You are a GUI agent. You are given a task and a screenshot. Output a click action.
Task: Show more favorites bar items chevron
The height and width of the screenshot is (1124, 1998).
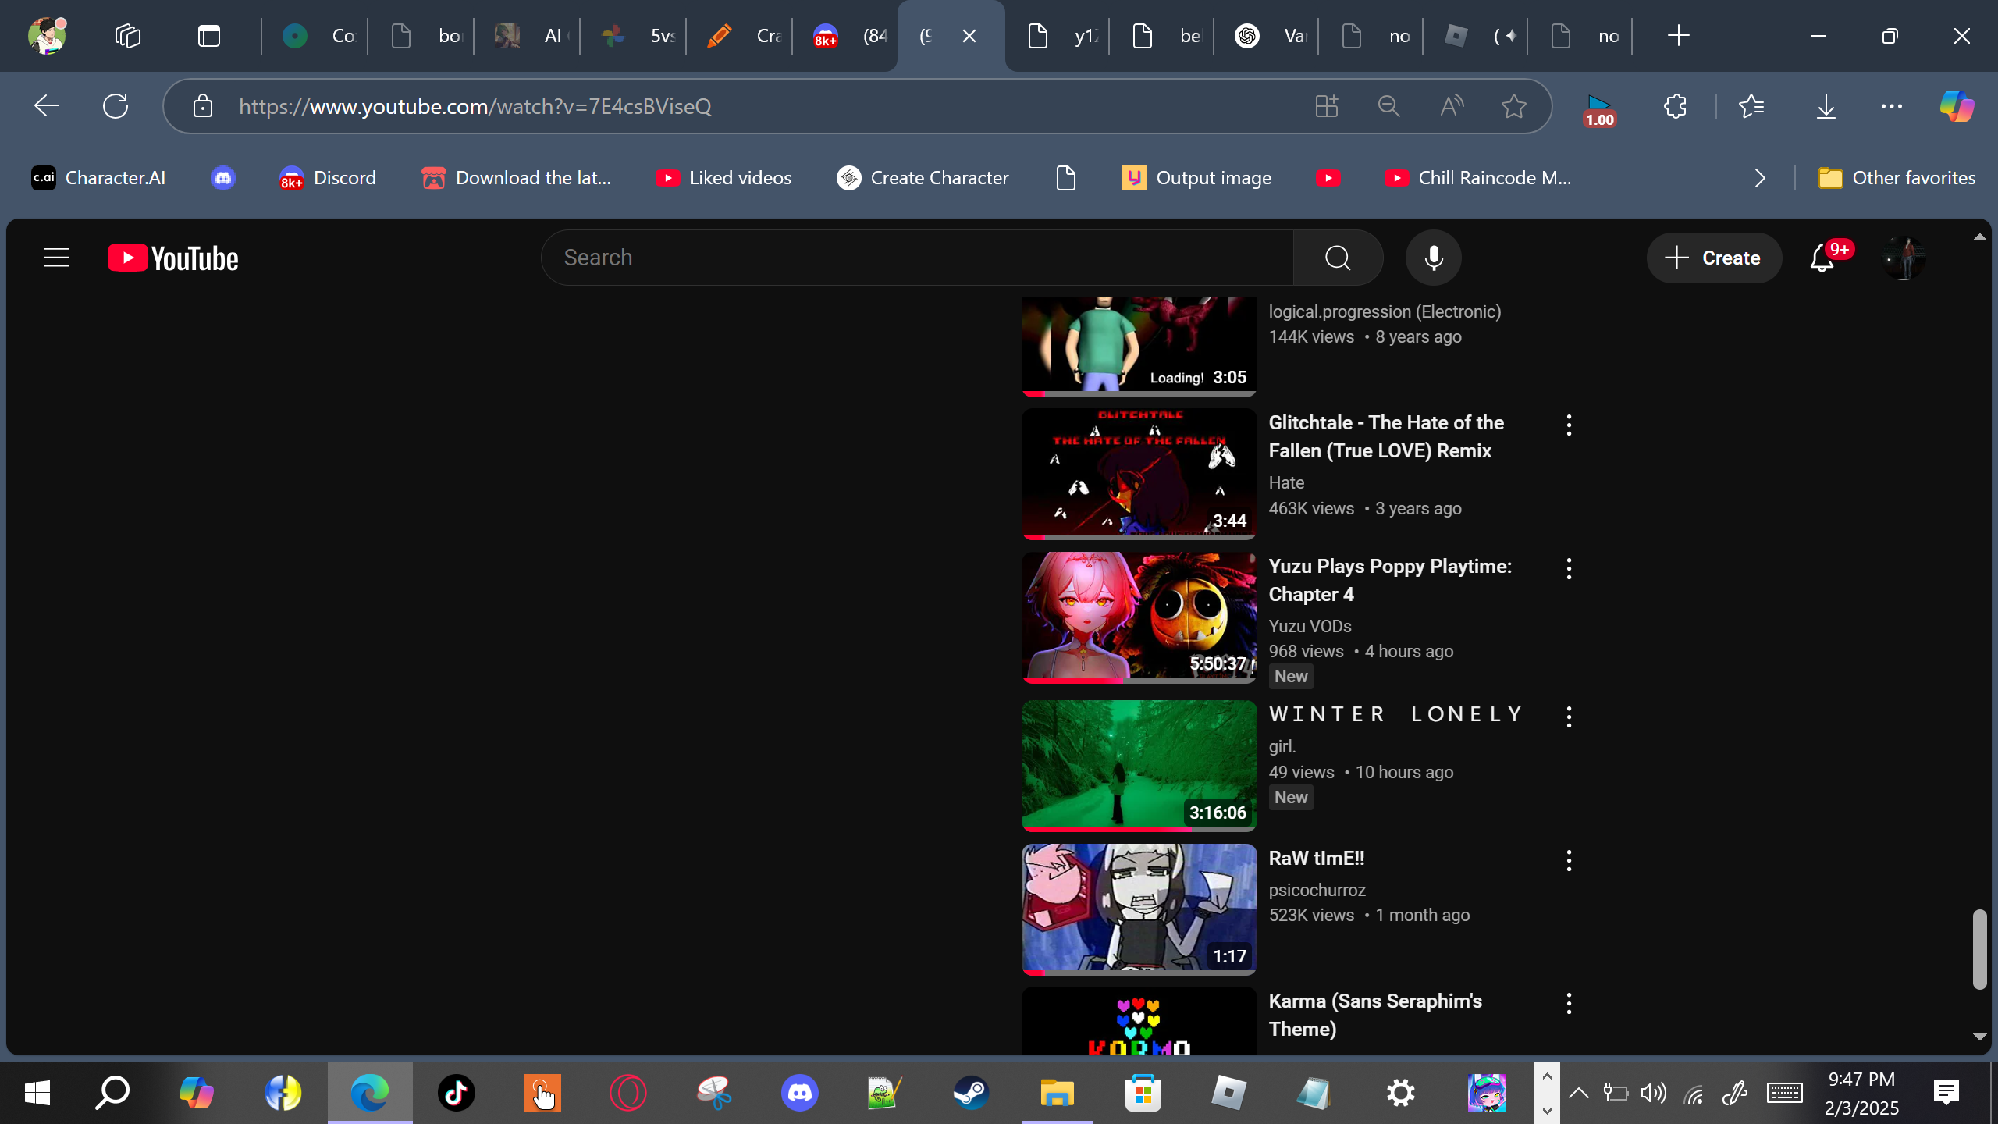tap(1760, 178)
